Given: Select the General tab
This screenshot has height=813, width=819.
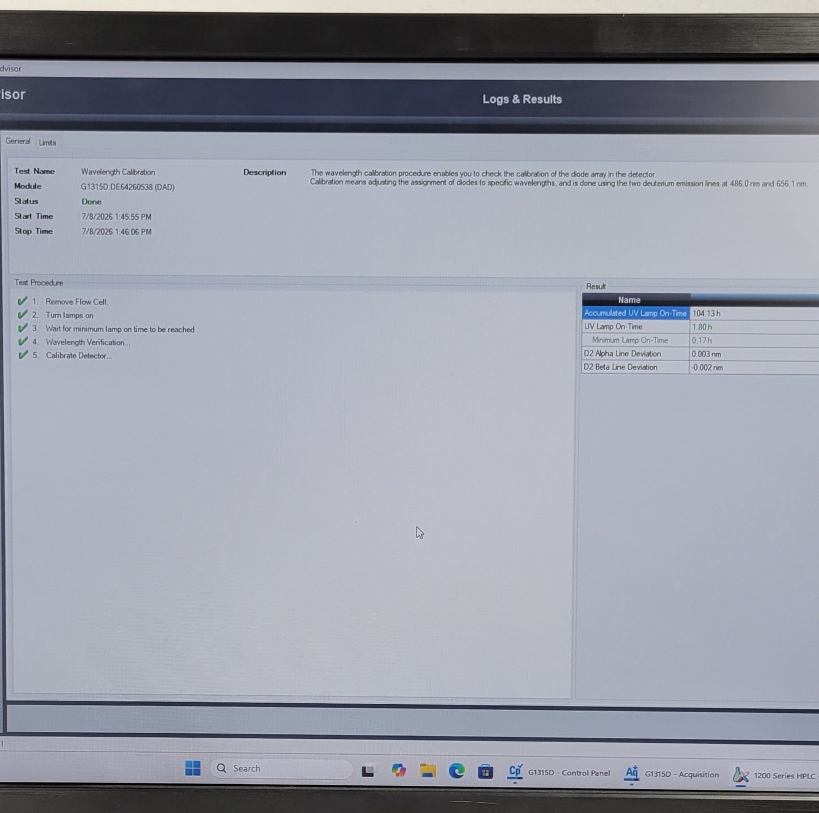Looking at the screenshot, I should tap(18, 141).
